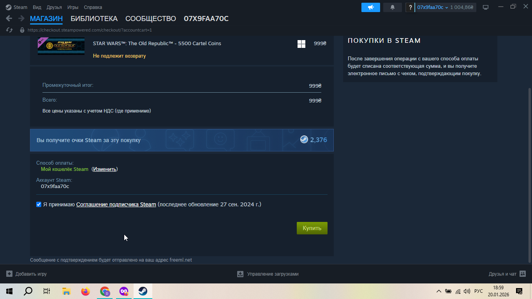This screenshot has height=299, width=532.
Task: Open Task View on the taskbar
Action: point(47,291)
